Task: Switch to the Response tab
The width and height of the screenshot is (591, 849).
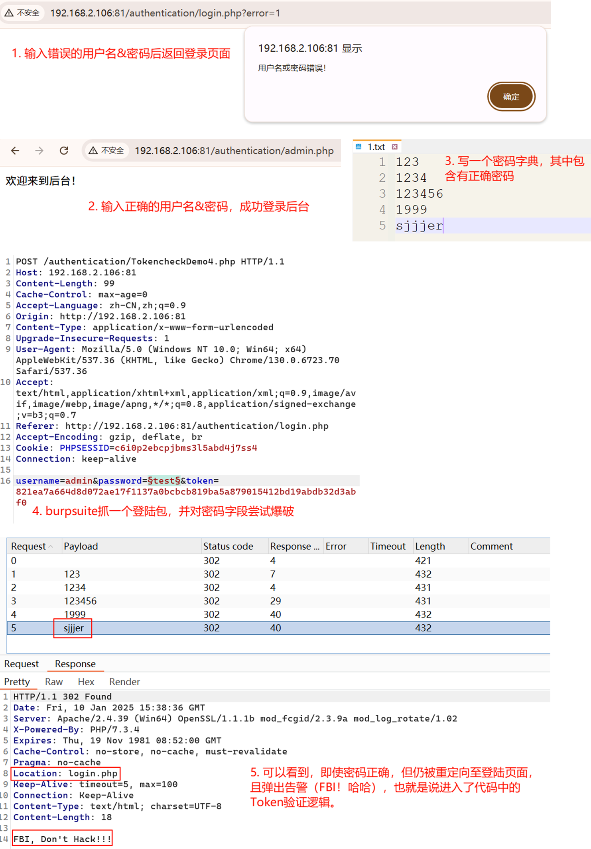Action: [x=75, y=664]
